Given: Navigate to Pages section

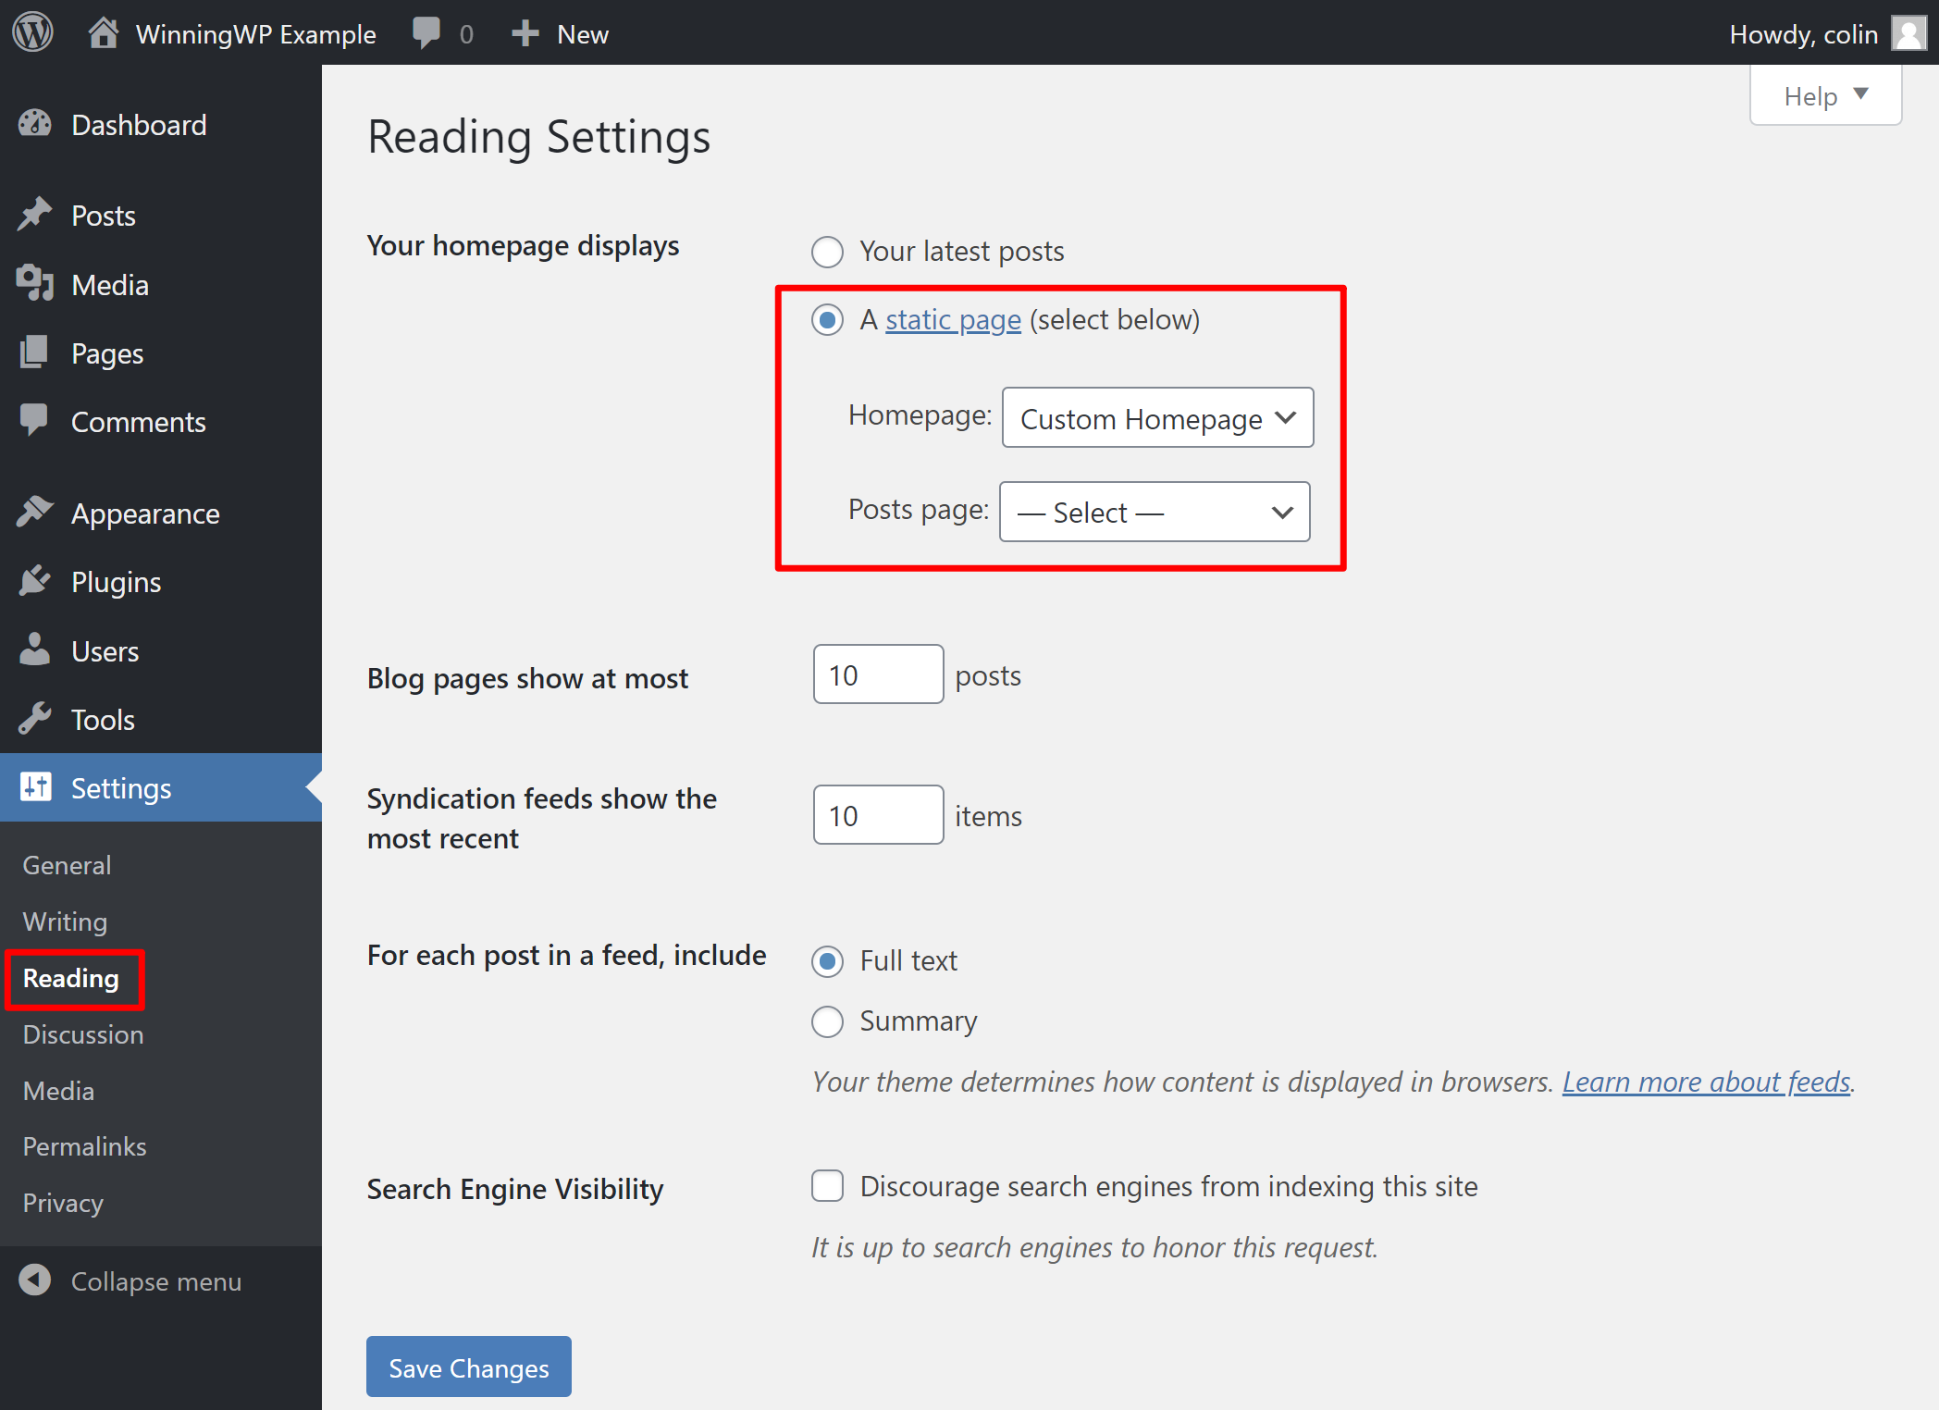Looking at the screenshot, I should 104,353.
